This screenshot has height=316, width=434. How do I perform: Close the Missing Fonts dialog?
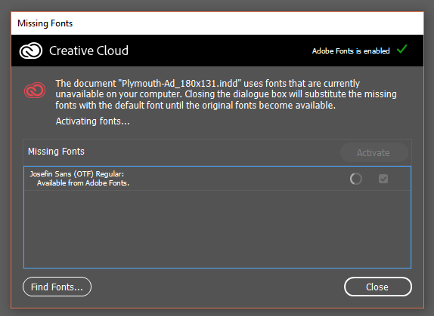click(x=378, y=287)
